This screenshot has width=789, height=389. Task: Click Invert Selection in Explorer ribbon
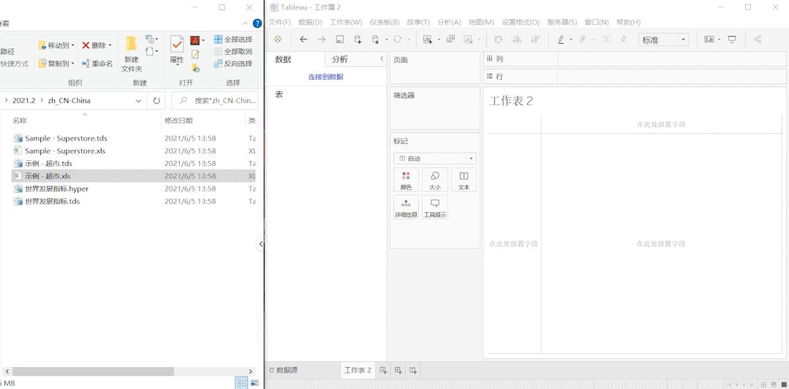(x=233, y=64)
